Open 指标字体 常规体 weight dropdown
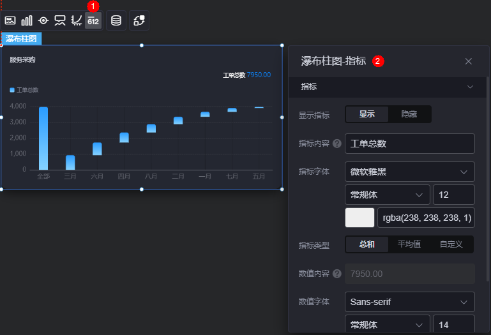 click(388, 195)
